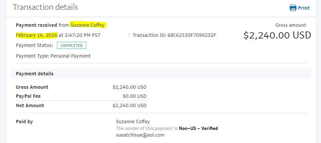Click the Payment details section header
The image size is (321, 143).
[x=35, y=74]
